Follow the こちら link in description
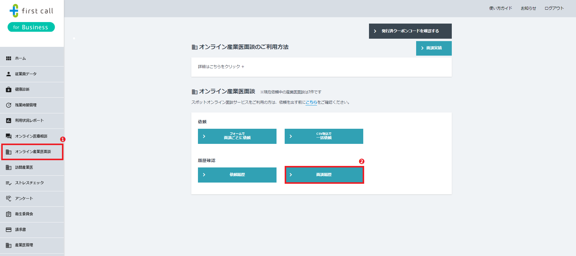Image resolution: width=576 pixels, height=256 pixels. coord(311,102)
